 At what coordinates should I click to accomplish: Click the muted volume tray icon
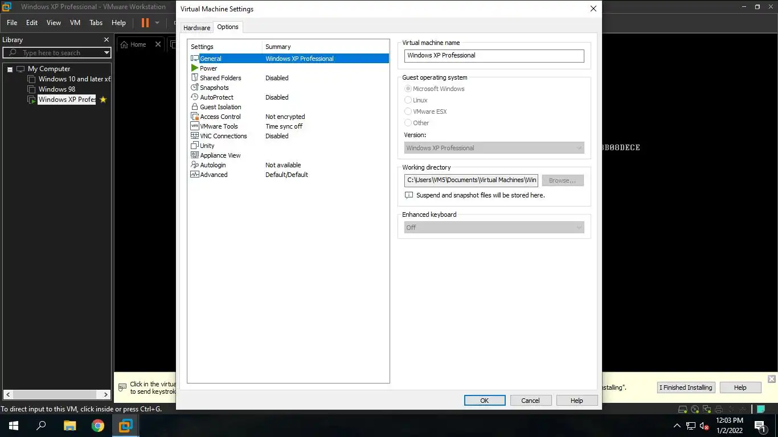tap(705, 426)
